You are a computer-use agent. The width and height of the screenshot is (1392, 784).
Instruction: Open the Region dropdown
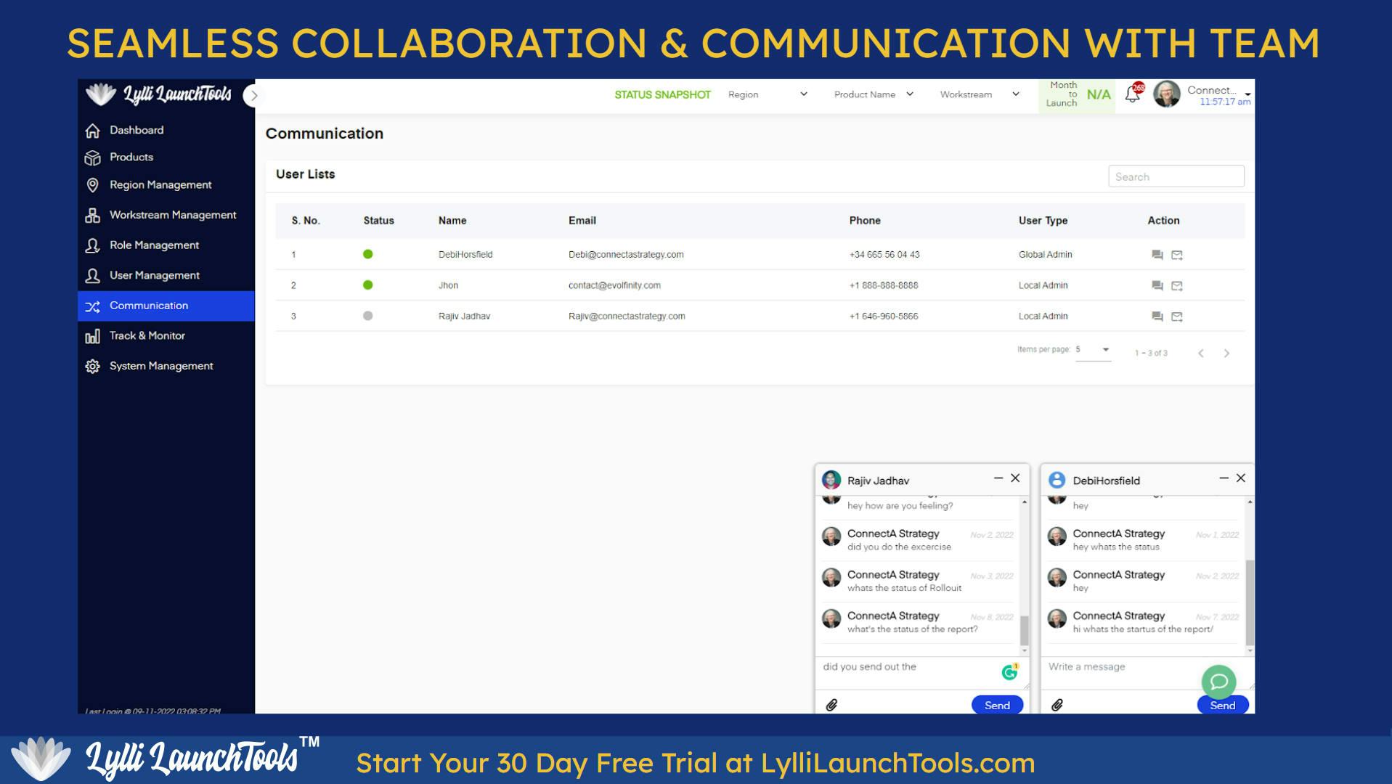click(768, 94)
